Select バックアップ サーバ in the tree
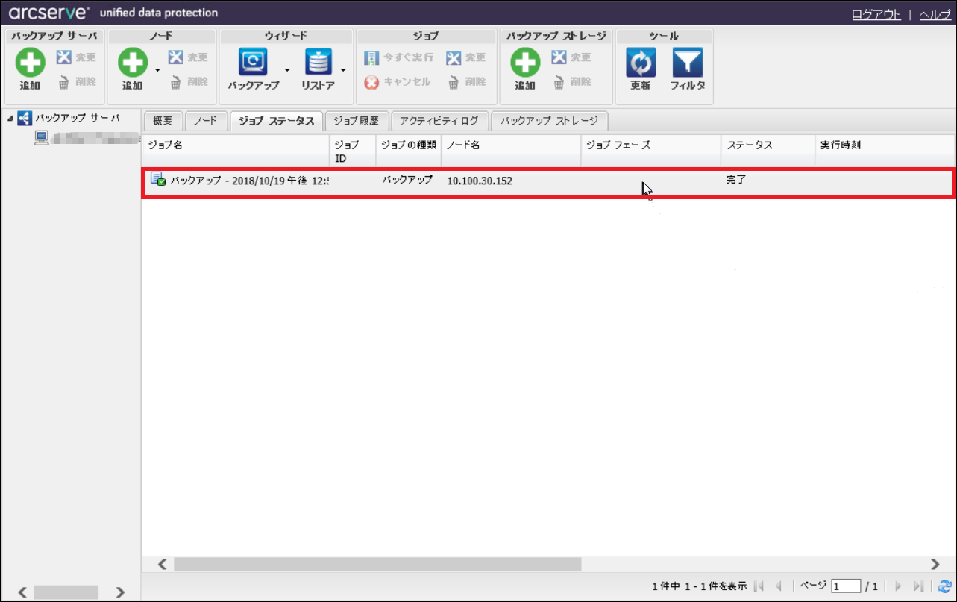 (x=78, y=118)
